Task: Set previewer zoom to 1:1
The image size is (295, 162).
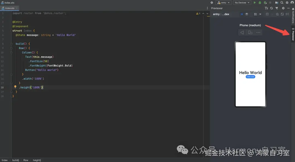Action: (287, 14)
